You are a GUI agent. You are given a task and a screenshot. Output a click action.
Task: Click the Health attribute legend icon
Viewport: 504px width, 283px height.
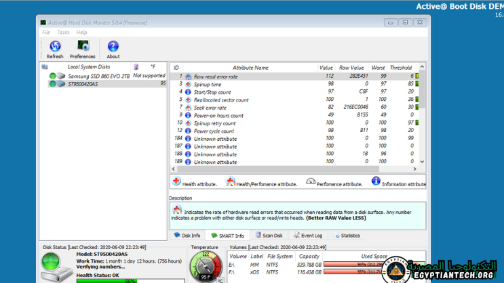(176, 181)
